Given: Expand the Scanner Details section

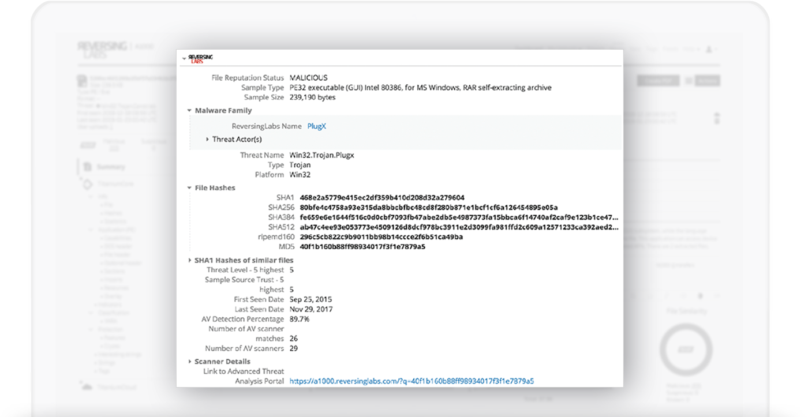Looking at the screenshot, I should 189,362.
